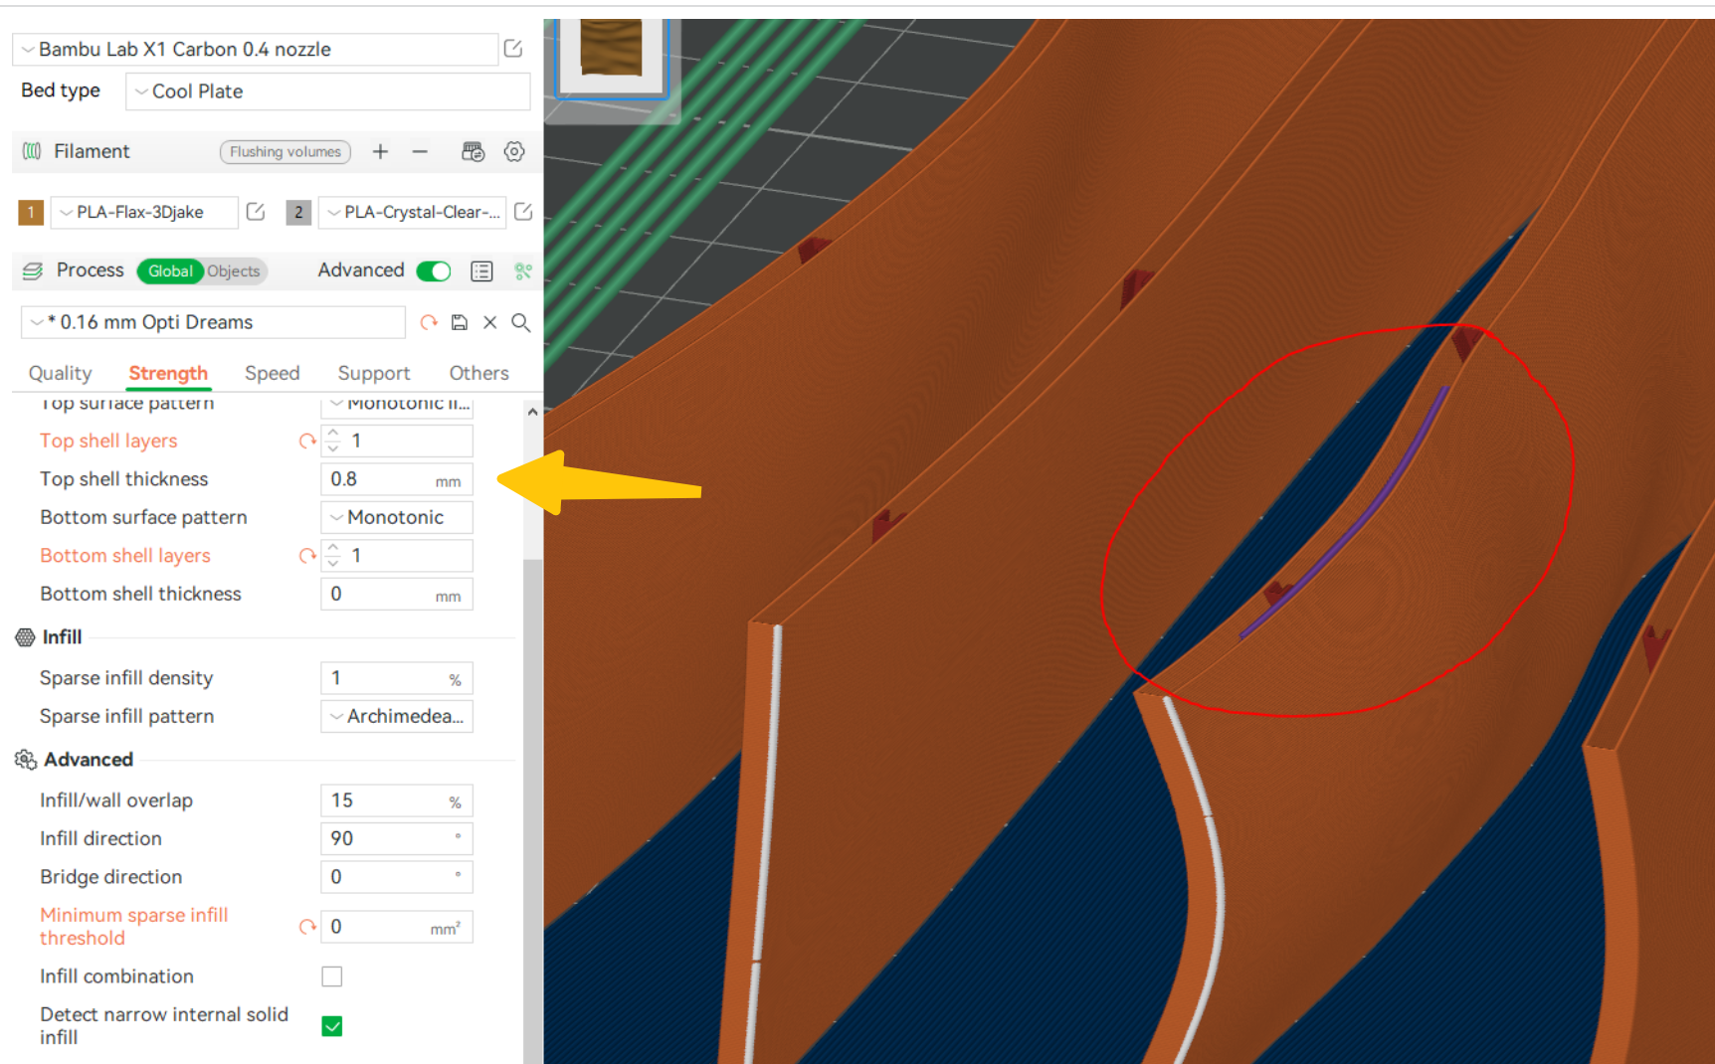Edit PLA-Flax-3Djake with the pencil icon

256,211
